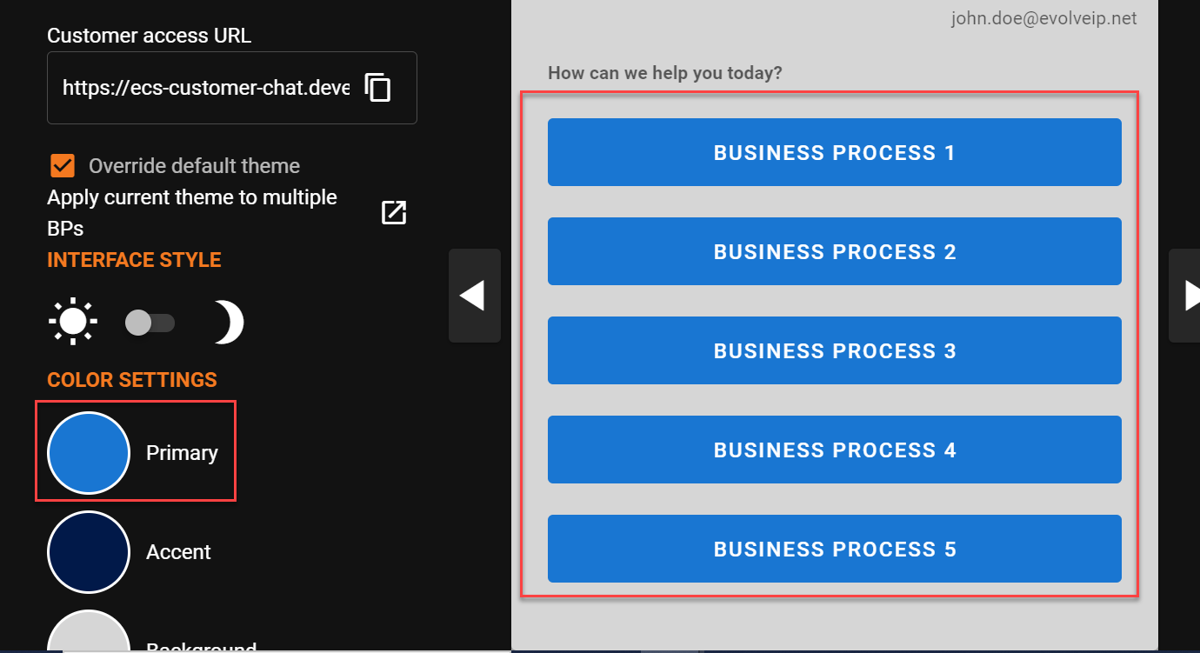Select Business Process 4 button
Screen dimensions: 1200x653
[834, 450]
